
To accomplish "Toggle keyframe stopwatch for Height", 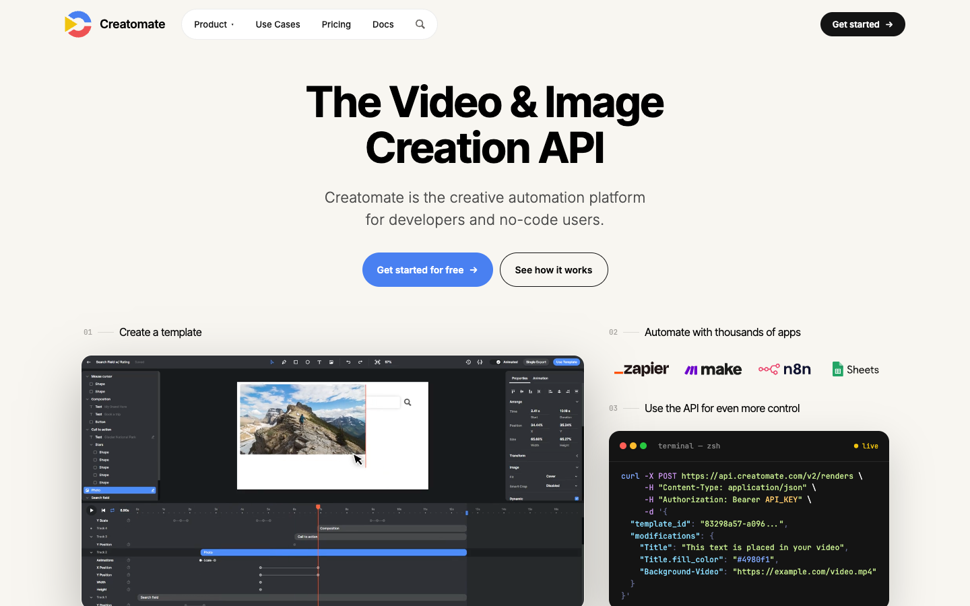I will [x=129, y=590].
